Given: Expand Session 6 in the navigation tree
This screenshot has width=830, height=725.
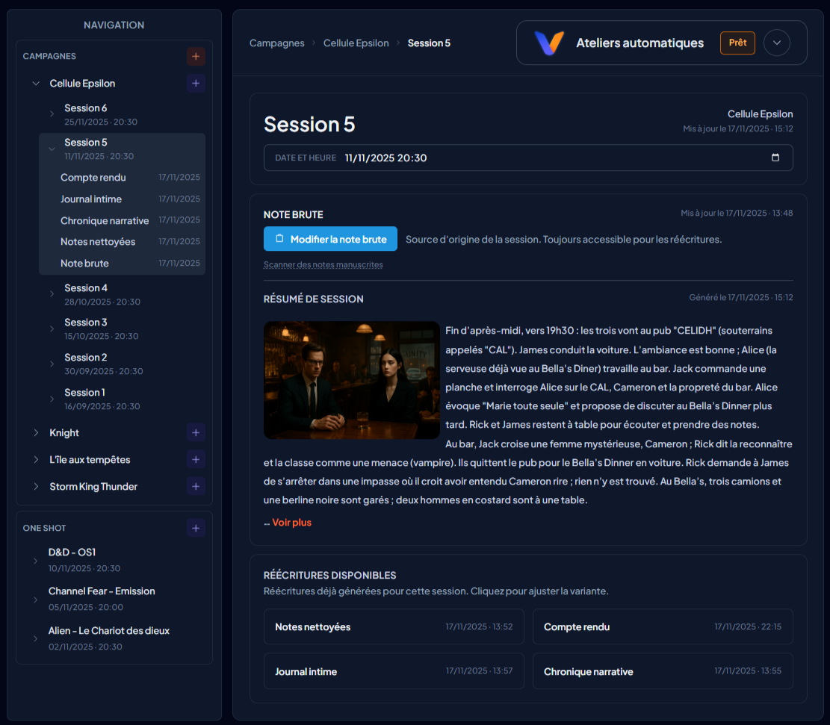Looking at the screenshot, I should click(52, 113).
